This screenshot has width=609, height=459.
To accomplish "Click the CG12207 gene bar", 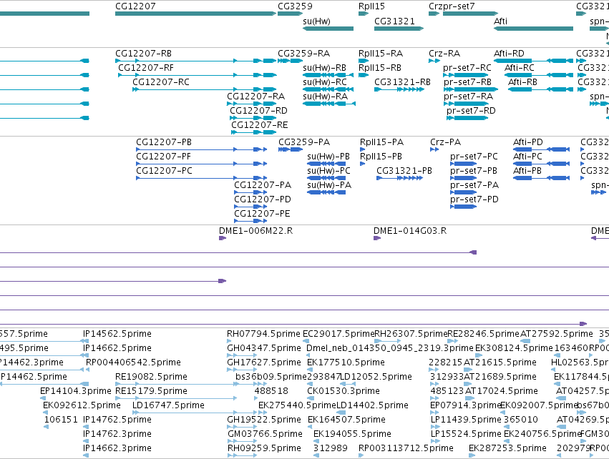I will point(196,14).
